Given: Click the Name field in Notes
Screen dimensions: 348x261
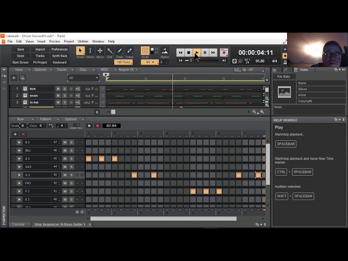Looking at the screenshot, I should pyautogui.click(x=321, y=83).
